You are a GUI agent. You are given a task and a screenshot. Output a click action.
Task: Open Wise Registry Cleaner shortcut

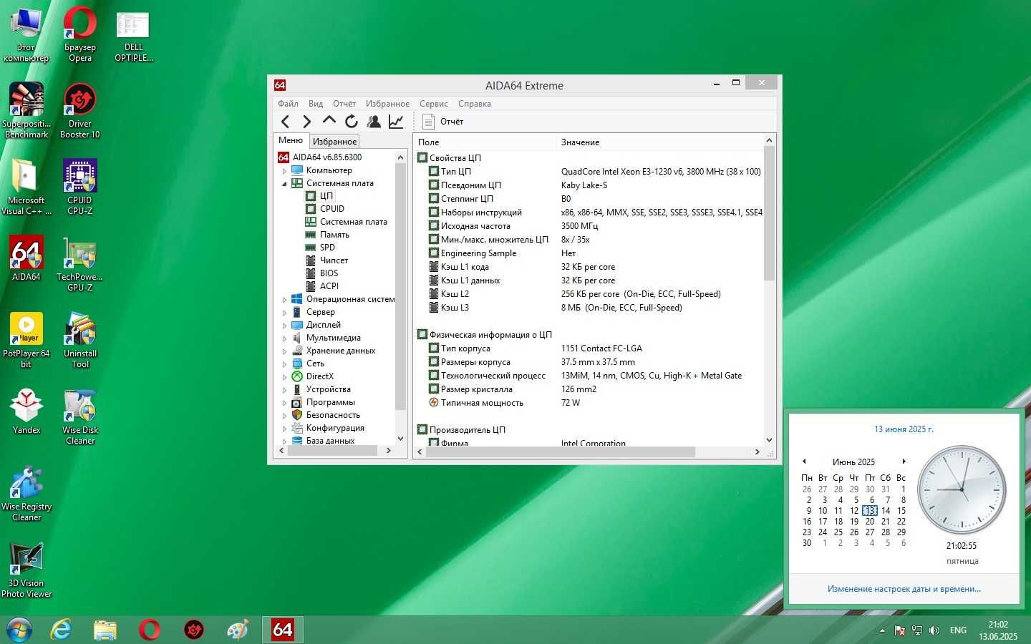[26, 494]
